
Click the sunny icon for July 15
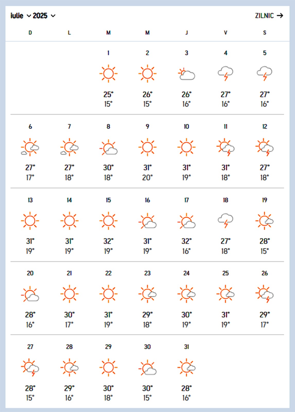pyautogui.click(x=108, y=221)
